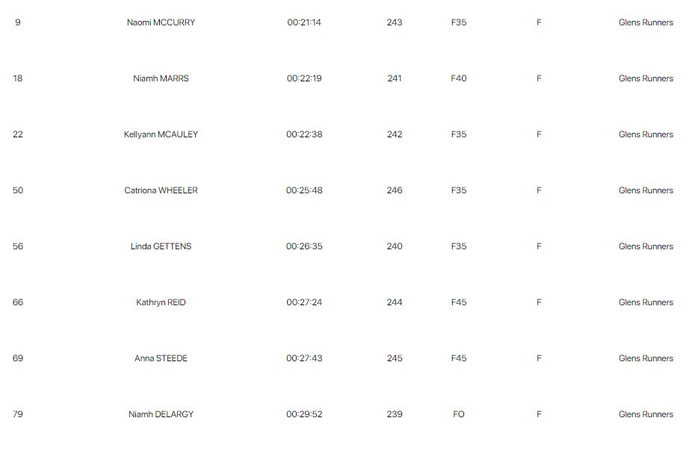Click on Linda GETTENS name

161,246
